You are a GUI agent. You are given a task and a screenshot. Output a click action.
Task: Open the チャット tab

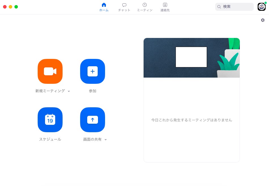pos(124,7)
